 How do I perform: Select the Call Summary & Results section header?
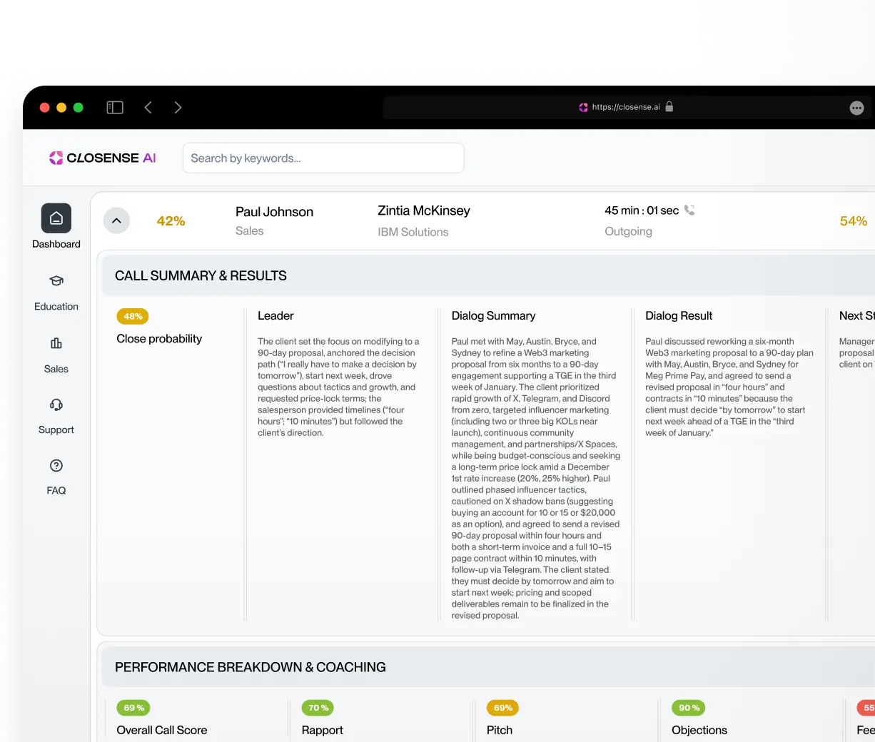point(201,276)
